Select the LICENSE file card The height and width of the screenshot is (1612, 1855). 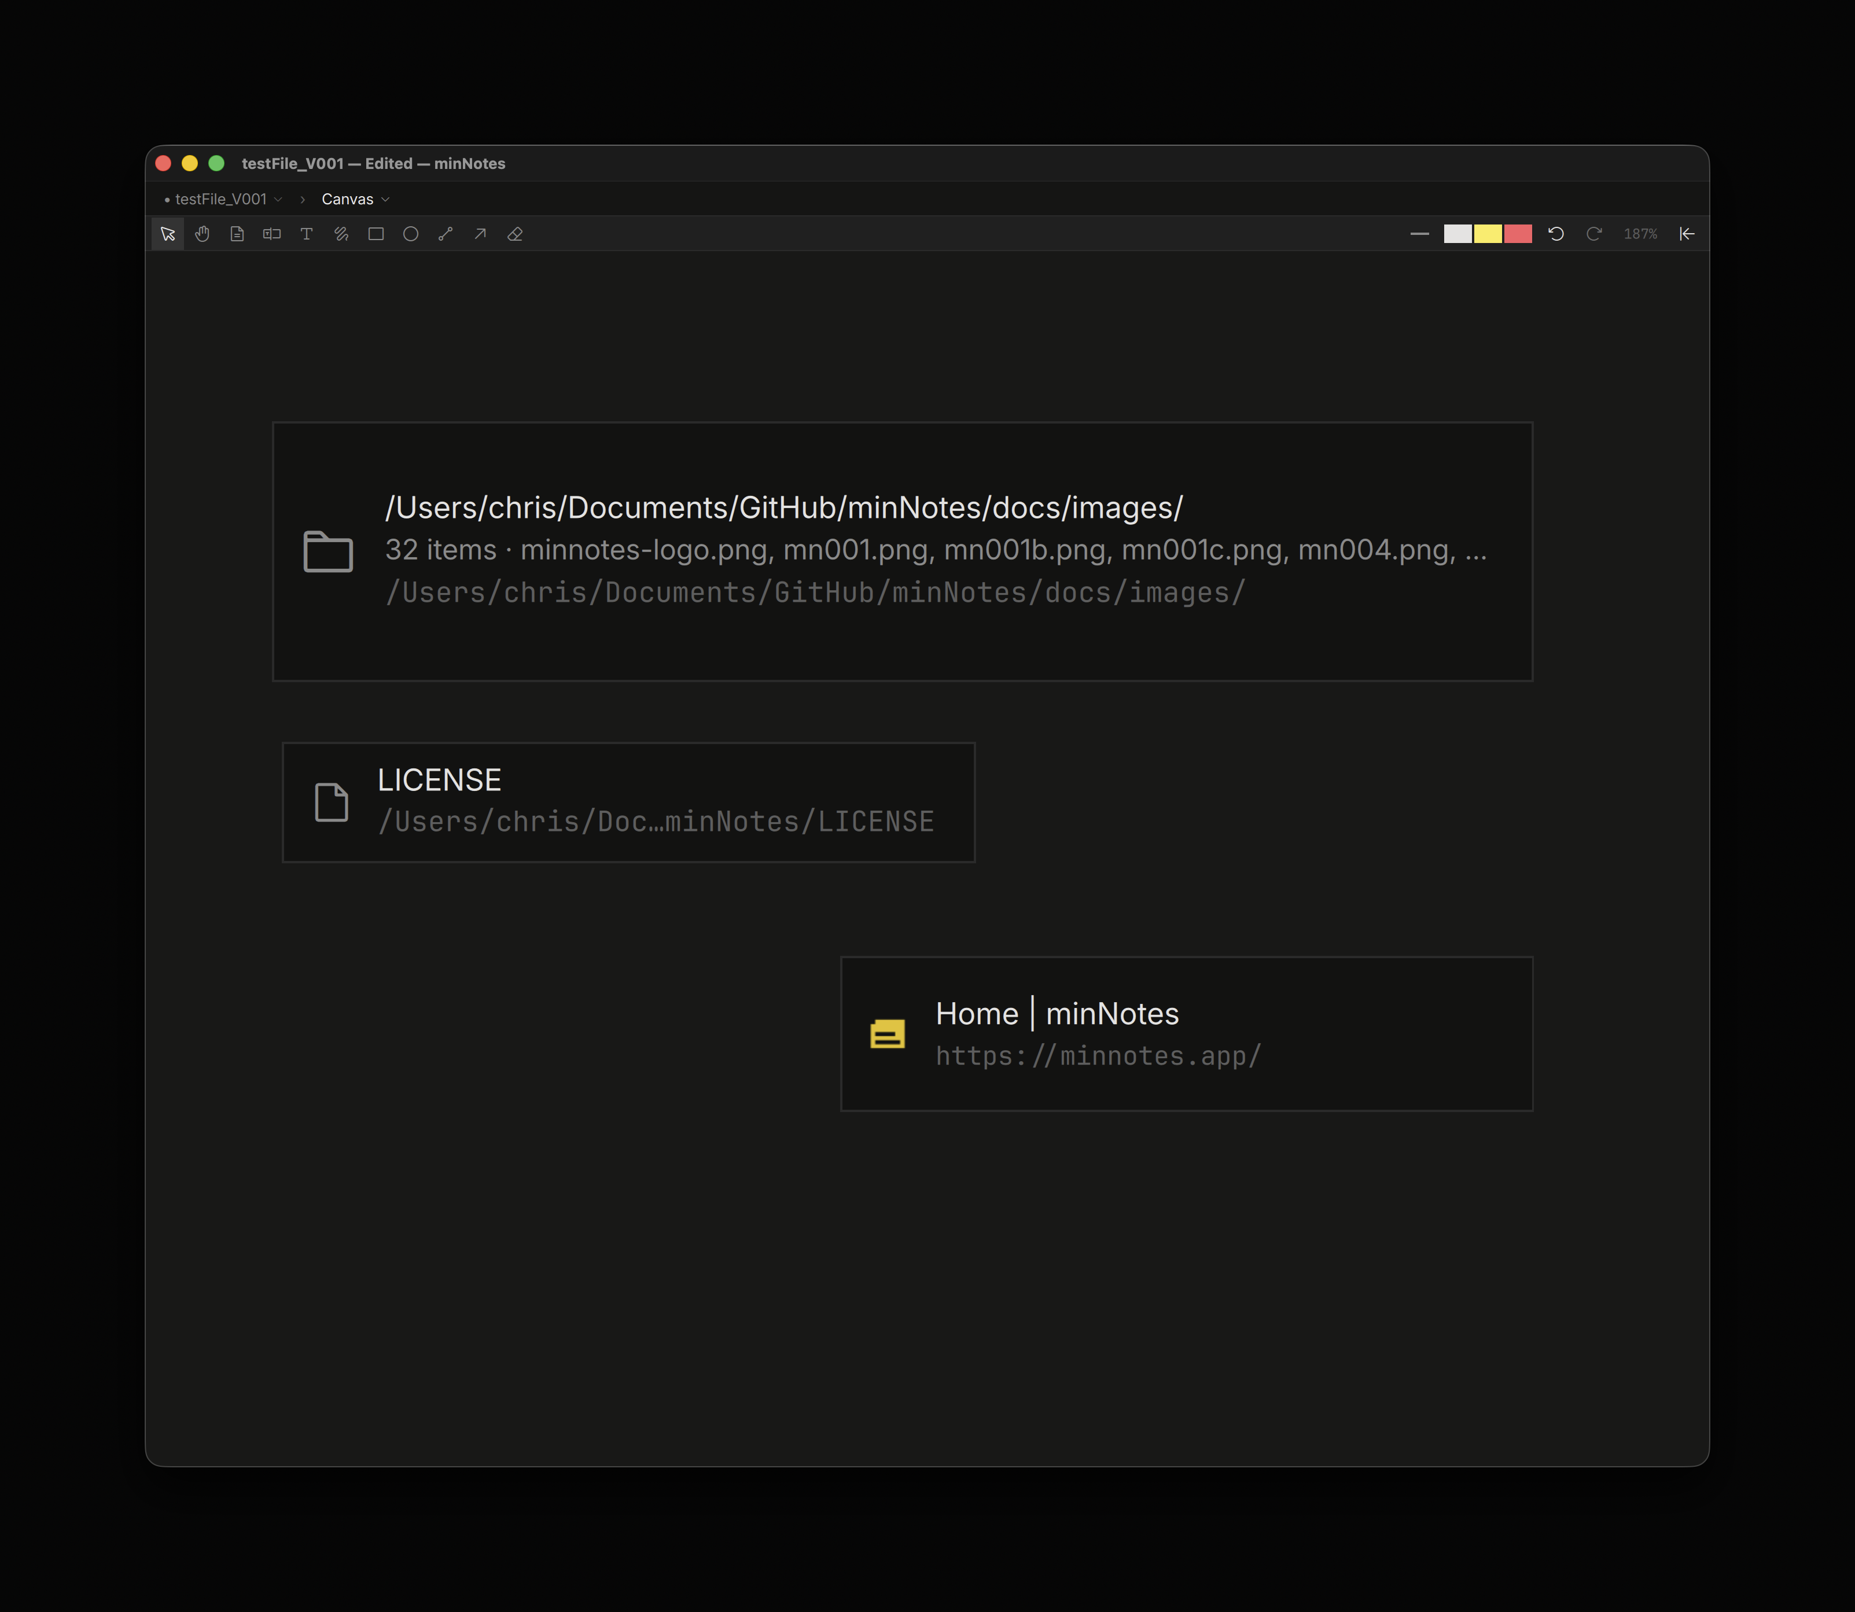point(628,803)
